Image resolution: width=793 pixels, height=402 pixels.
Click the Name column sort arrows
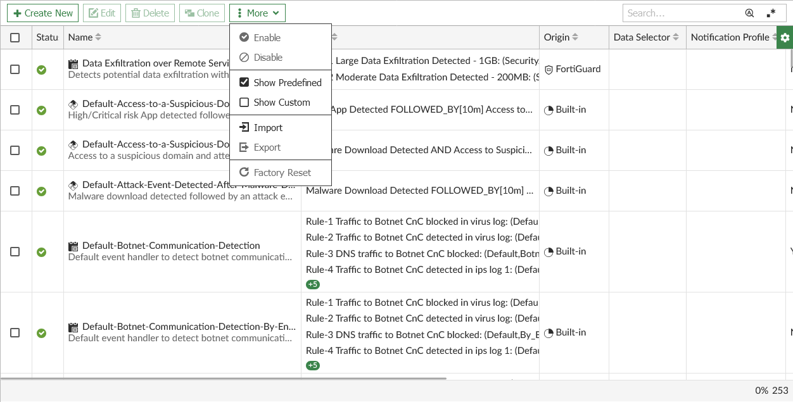(x=98, y=37)
